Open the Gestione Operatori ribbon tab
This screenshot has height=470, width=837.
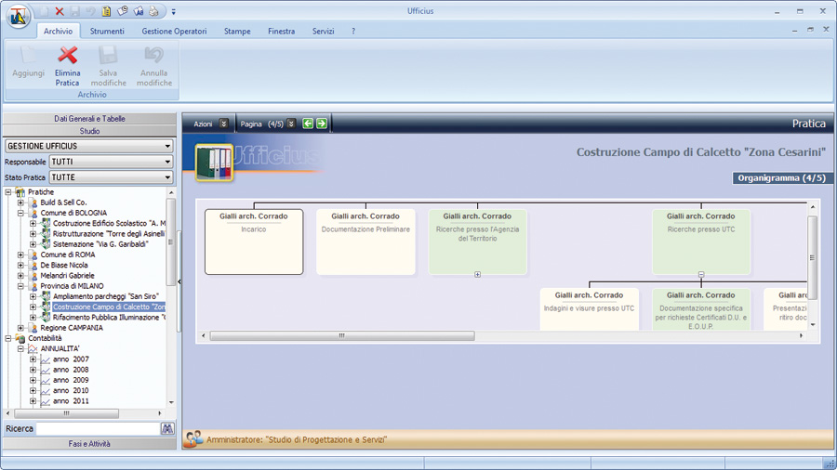click(174, 31)
